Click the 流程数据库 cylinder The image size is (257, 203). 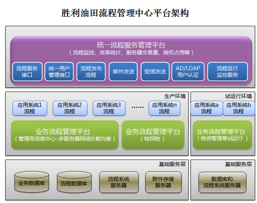(x=74, y=182)
